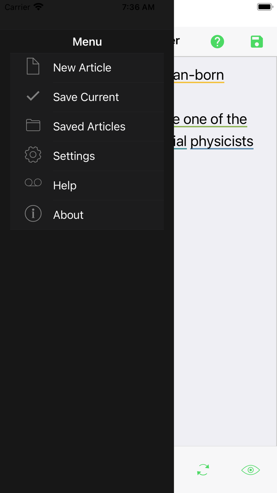Click the speech-bubble icon beside Help
277x493 pixels.
click(x=33, y=182)
